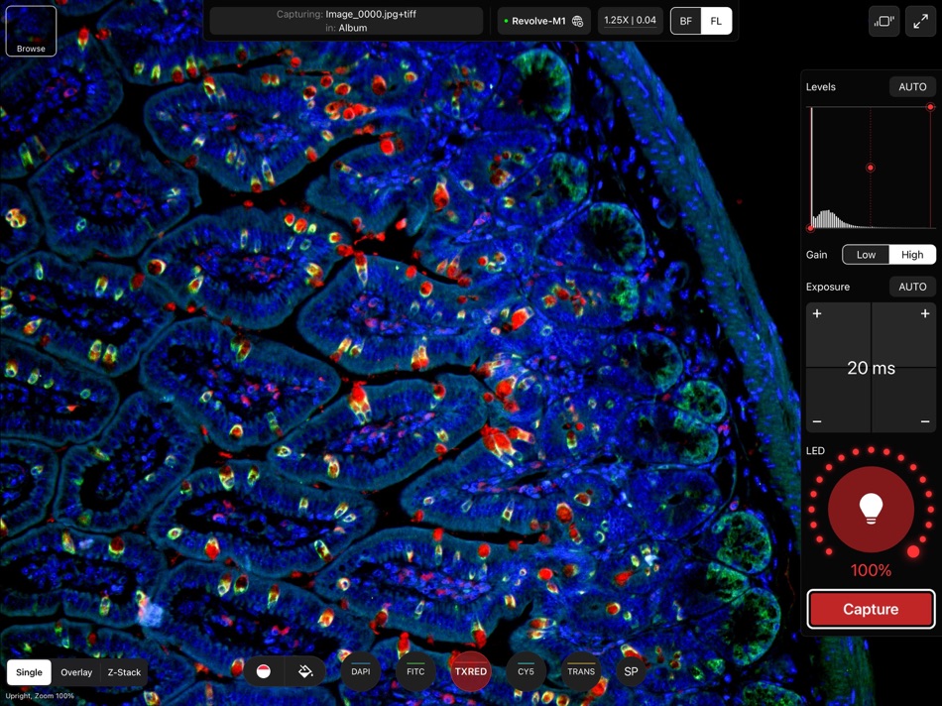Expand the view to fullscreen
The height and width of the screenshot is (706, 942).
(920, 22)
